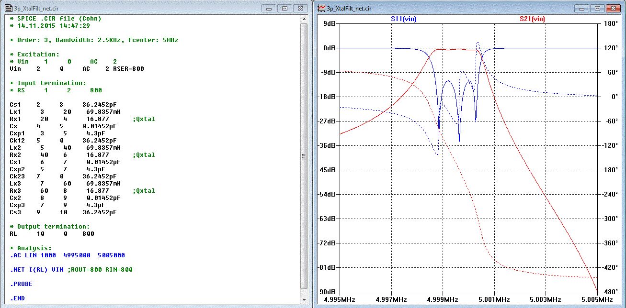Place cursor on the .NET I(RL) line
Image resolution: width=626 pixels, height=308 pixels.
click(x=71, y=270)
